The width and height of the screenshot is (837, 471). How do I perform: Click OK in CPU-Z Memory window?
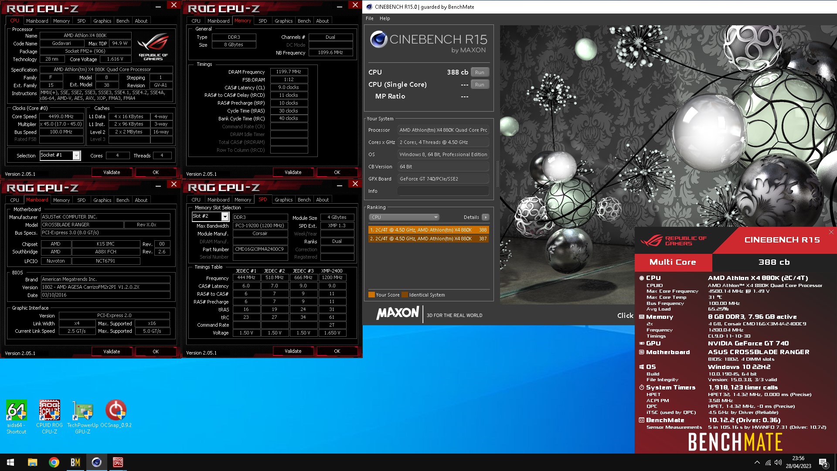pyautogui.click(x=337, y=172)
